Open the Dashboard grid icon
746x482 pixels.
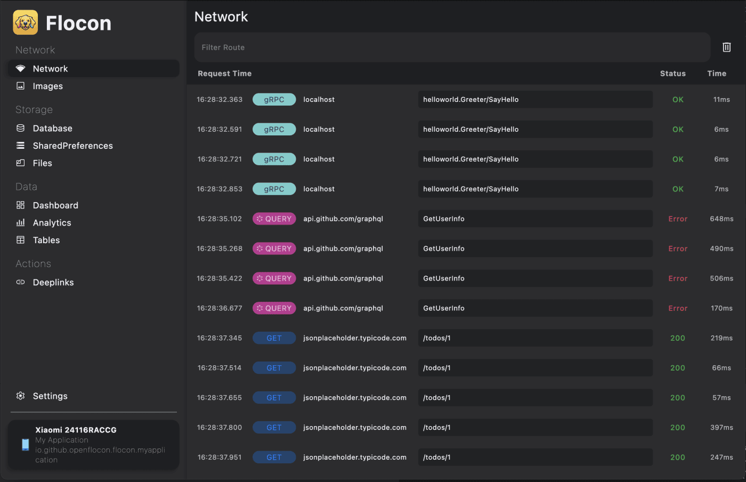(x=21, y=205)
